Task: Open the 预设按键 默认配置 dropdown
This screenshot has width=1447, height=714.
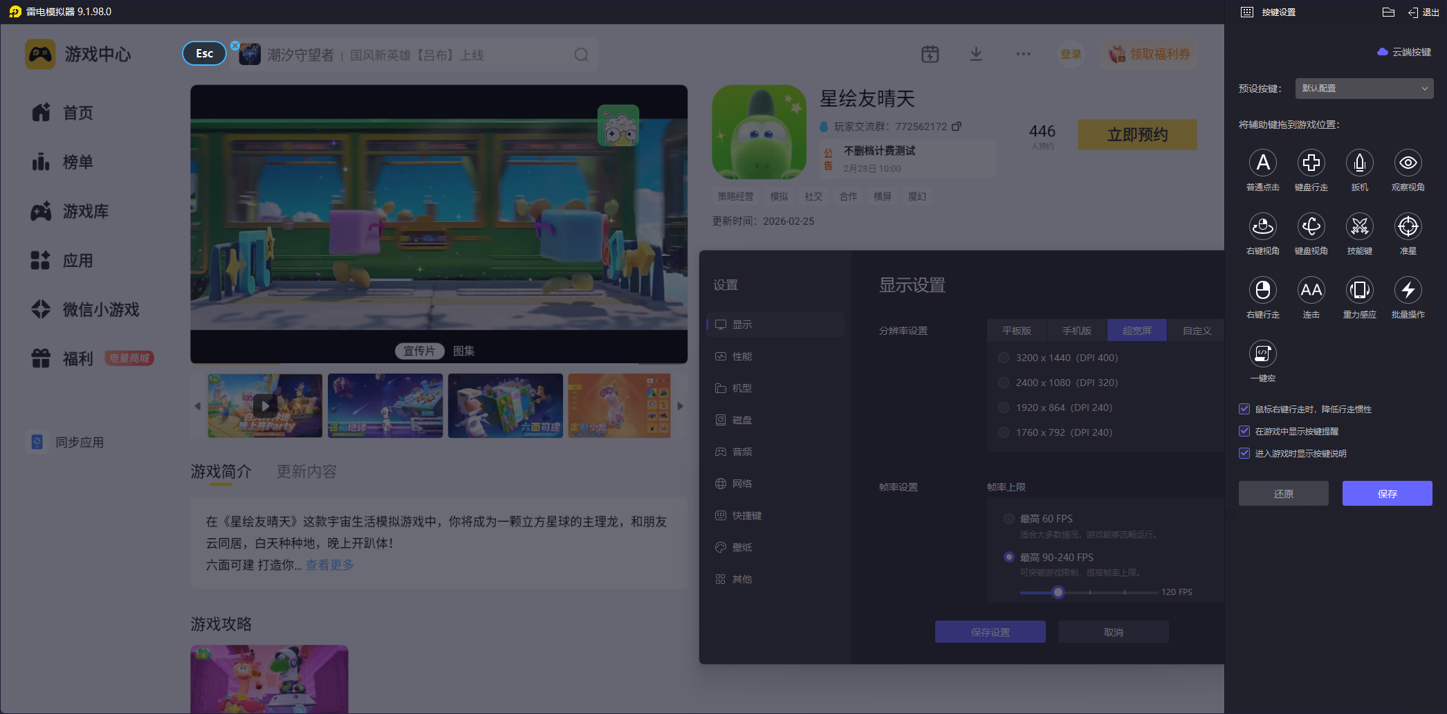Action: (x=1364, y=89)
